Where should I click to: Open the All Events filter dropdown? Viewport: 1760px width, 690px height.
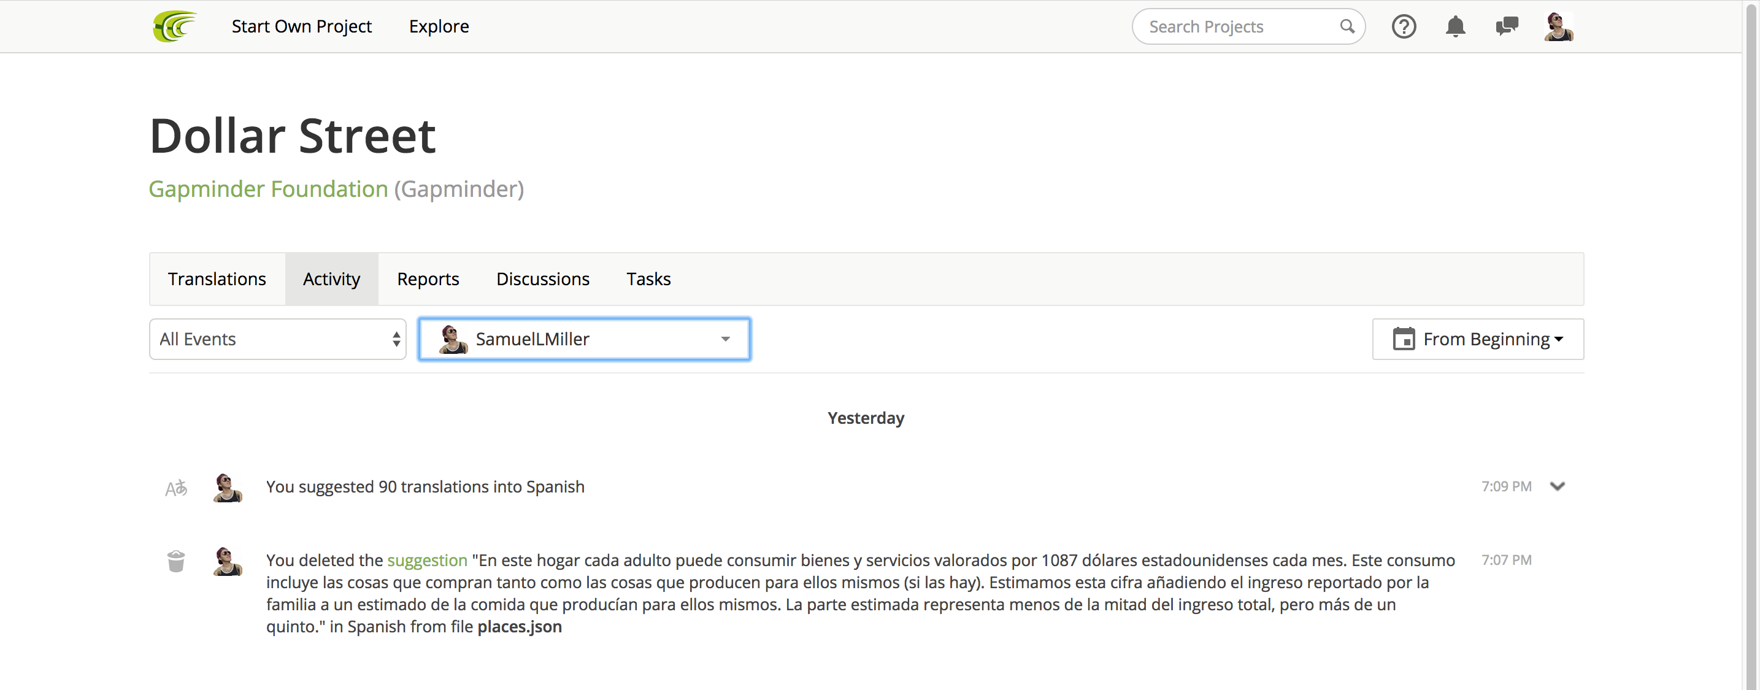point(277,339)
